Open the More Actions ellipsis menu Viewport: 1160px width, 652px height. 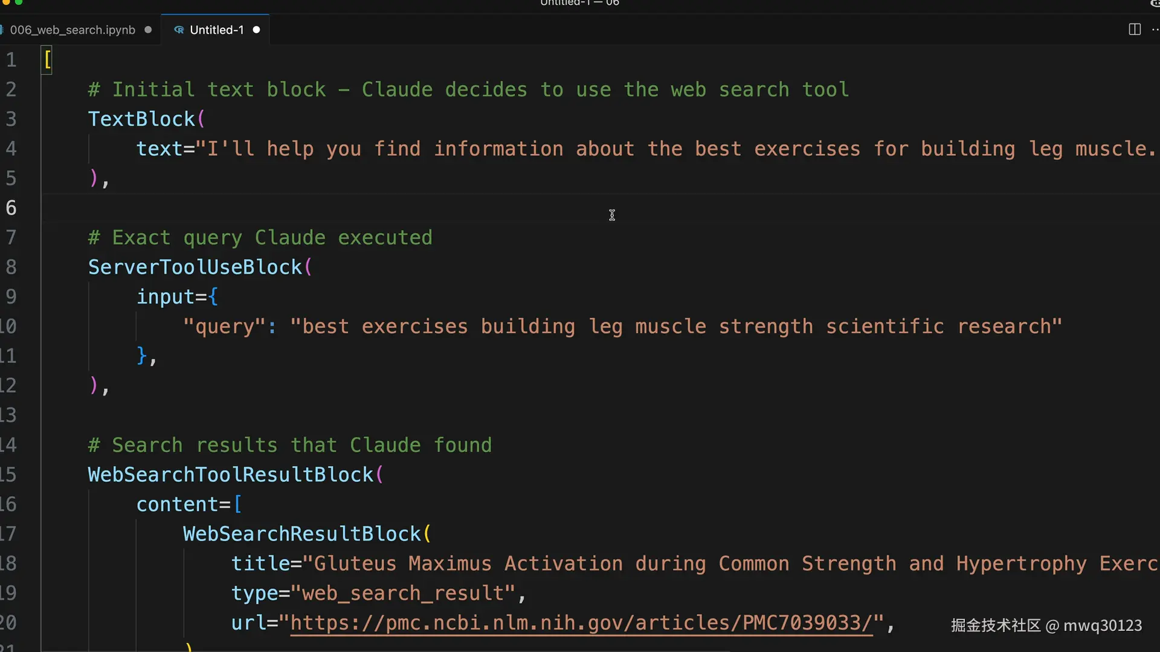(1155, 30)
